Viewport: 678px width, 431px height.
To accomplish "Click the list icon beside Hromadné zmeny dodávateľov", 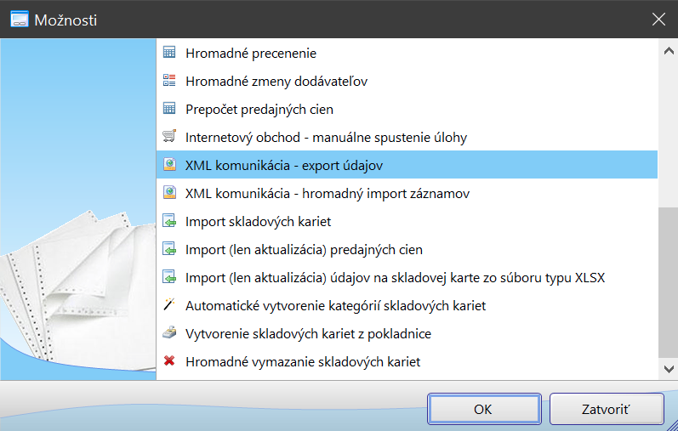I will [169, 81].
